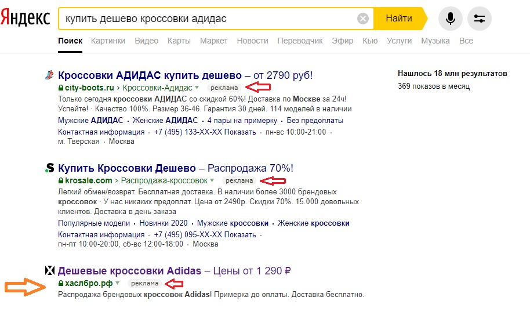This screenshot has height=315, width=530.
Task: Expand dropdown arrow after хаслбро.рф
Action: 117,283
